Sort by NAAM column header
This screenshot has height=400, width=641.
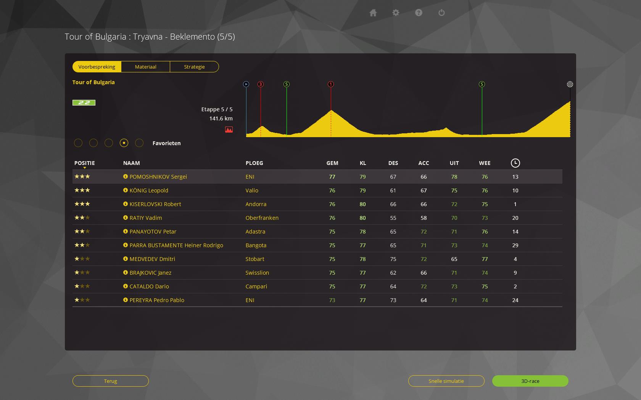(x=132, y=163)
